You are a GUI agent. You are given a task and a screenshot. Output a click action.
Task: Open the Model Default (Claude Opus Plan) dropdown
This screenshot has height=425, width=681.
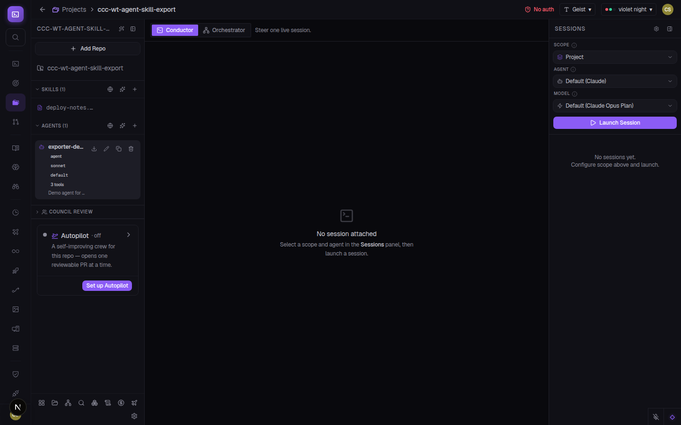[x=615, y=106]
